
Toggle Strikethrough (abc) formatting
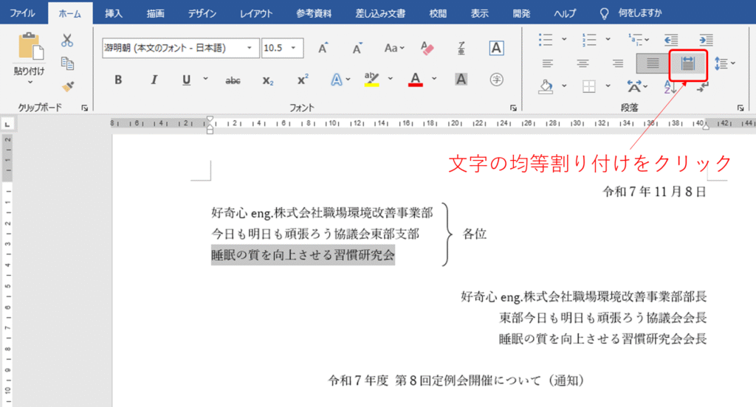tap(233, 80)
